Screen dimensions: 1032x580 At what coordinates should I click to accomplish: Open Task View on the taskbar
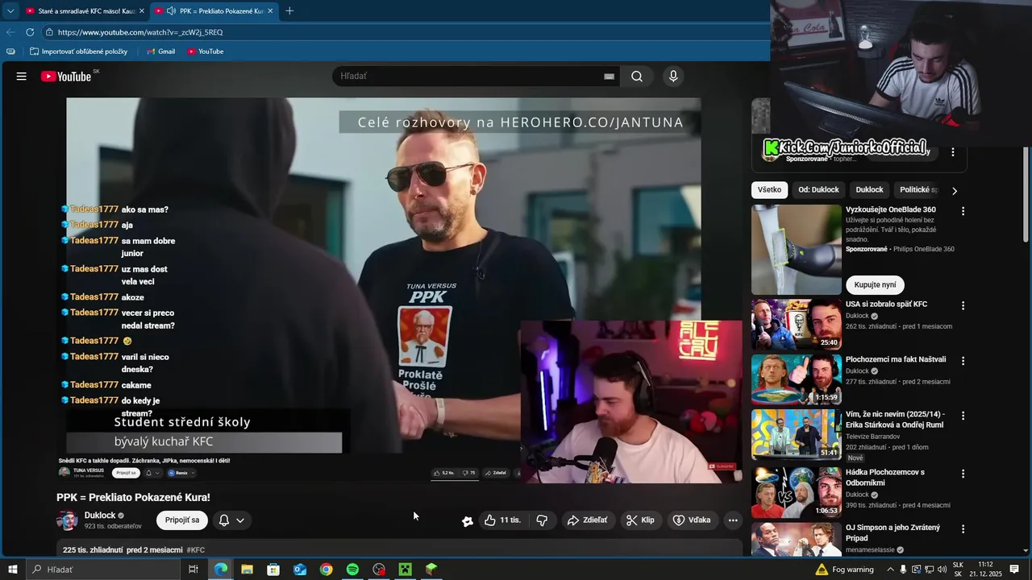point(193,570)
